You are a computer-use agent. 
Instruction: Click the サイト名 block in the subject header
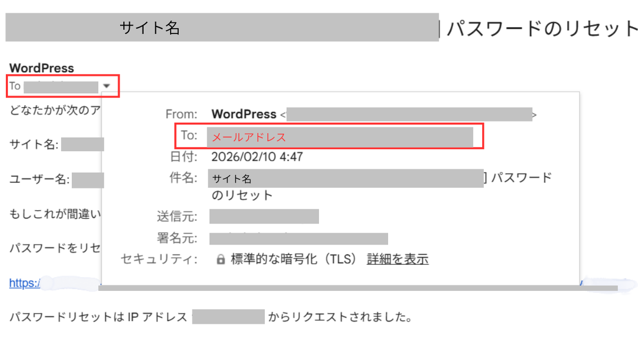[x=149, y=28]
